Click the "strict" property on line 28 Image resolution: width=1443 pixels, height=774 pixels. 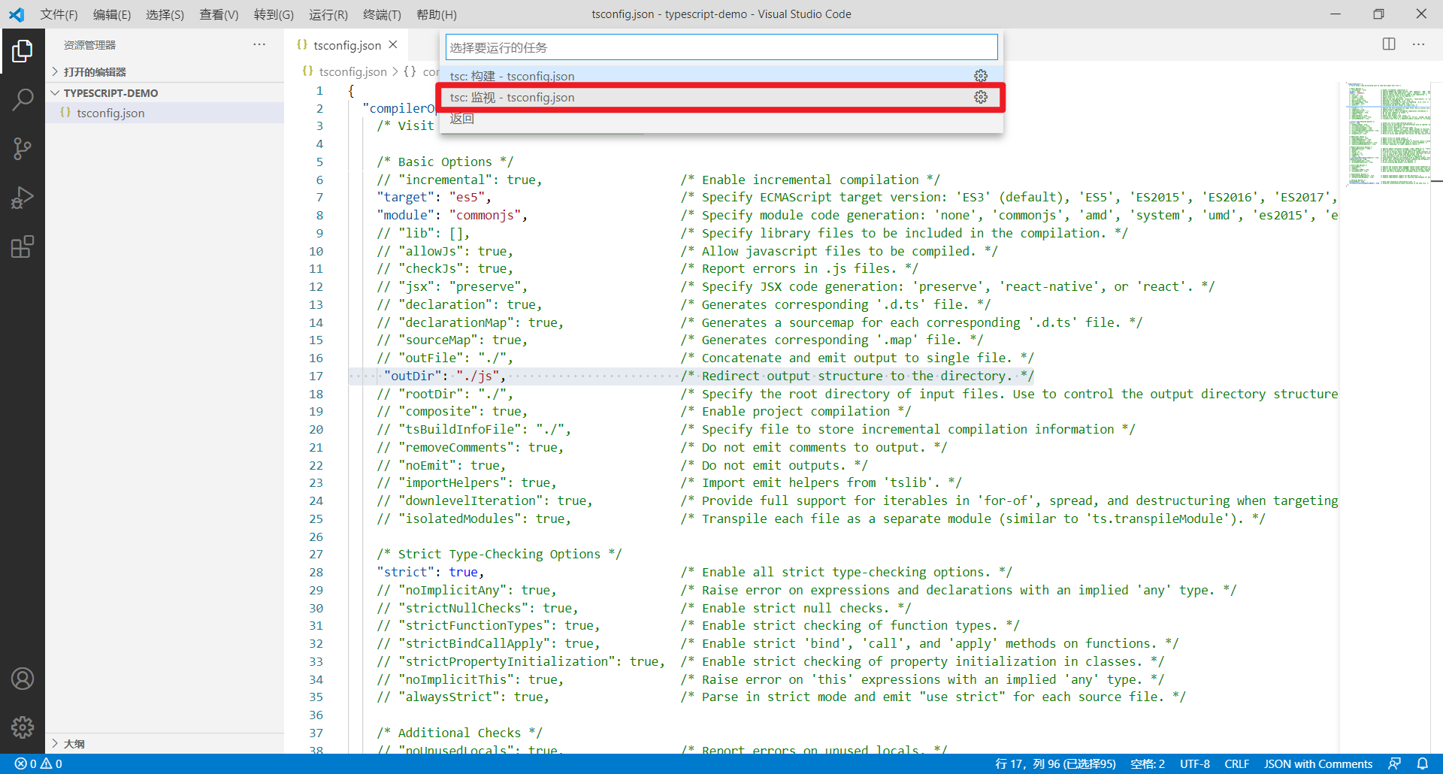coord(405,572)
